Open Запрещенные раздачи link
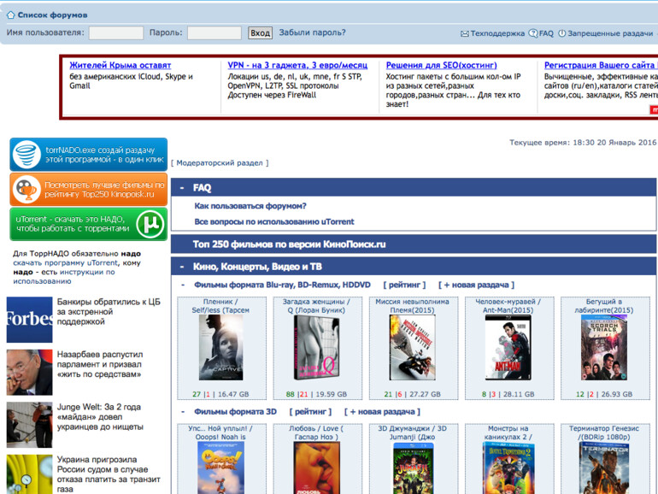Viewport: 658px width, 494px height. 610,33
